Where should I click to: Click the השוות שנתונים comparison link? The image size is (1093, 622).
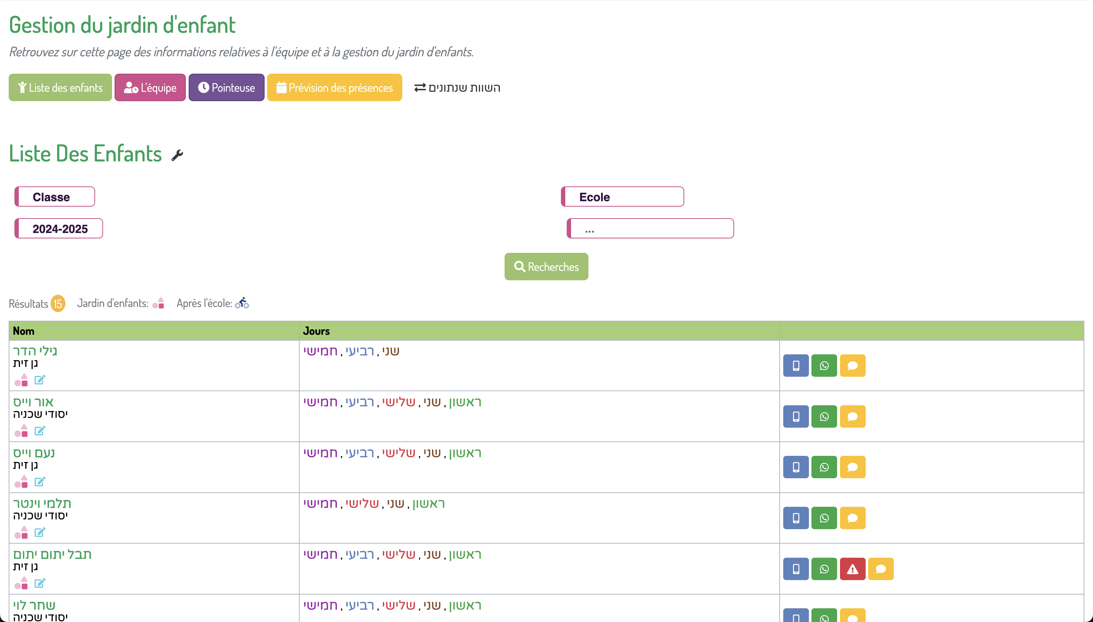(457, 87)
